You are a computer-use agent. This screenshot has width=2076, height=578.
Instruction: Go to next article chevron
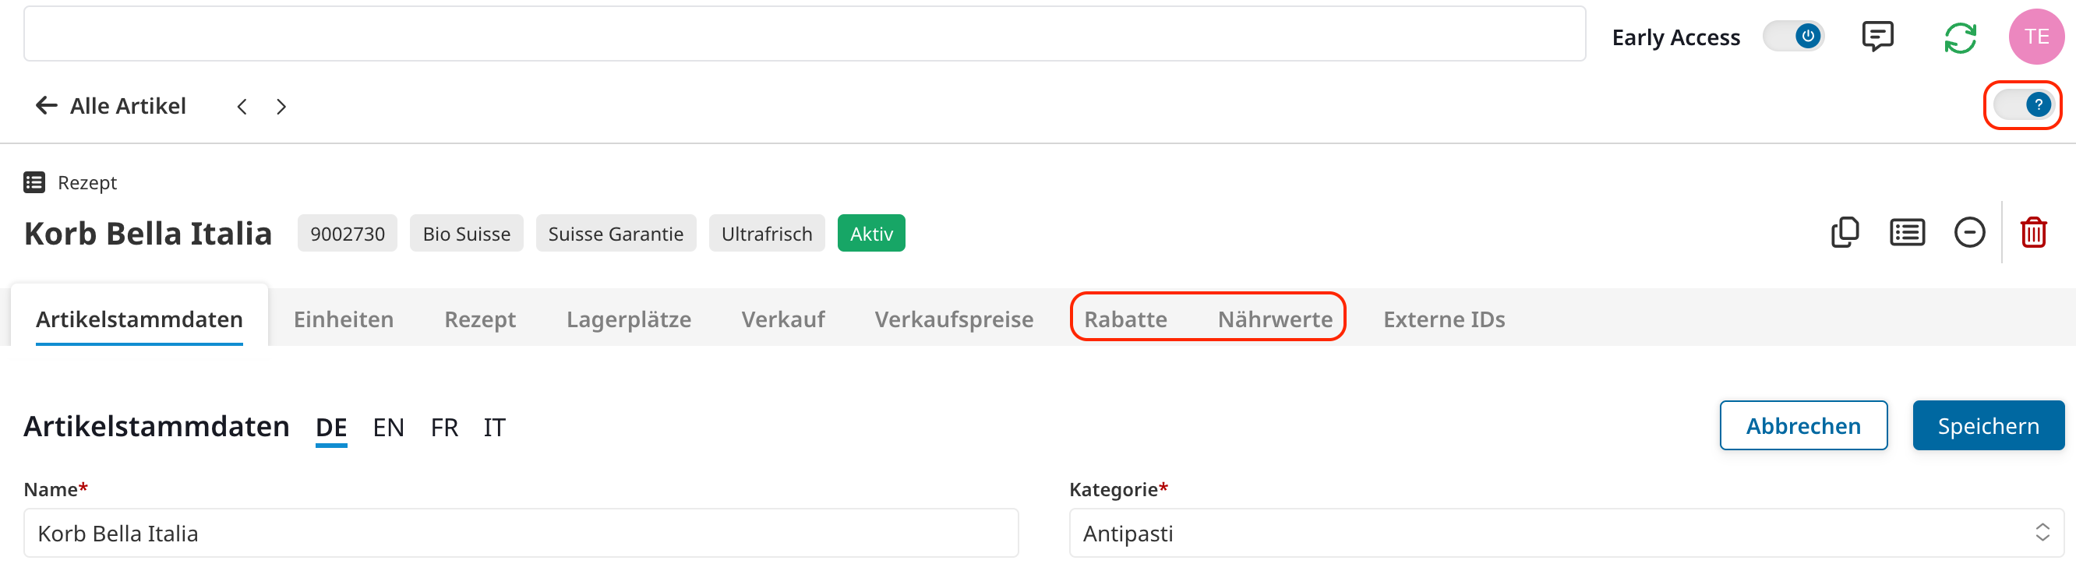[x=281, y=107]
